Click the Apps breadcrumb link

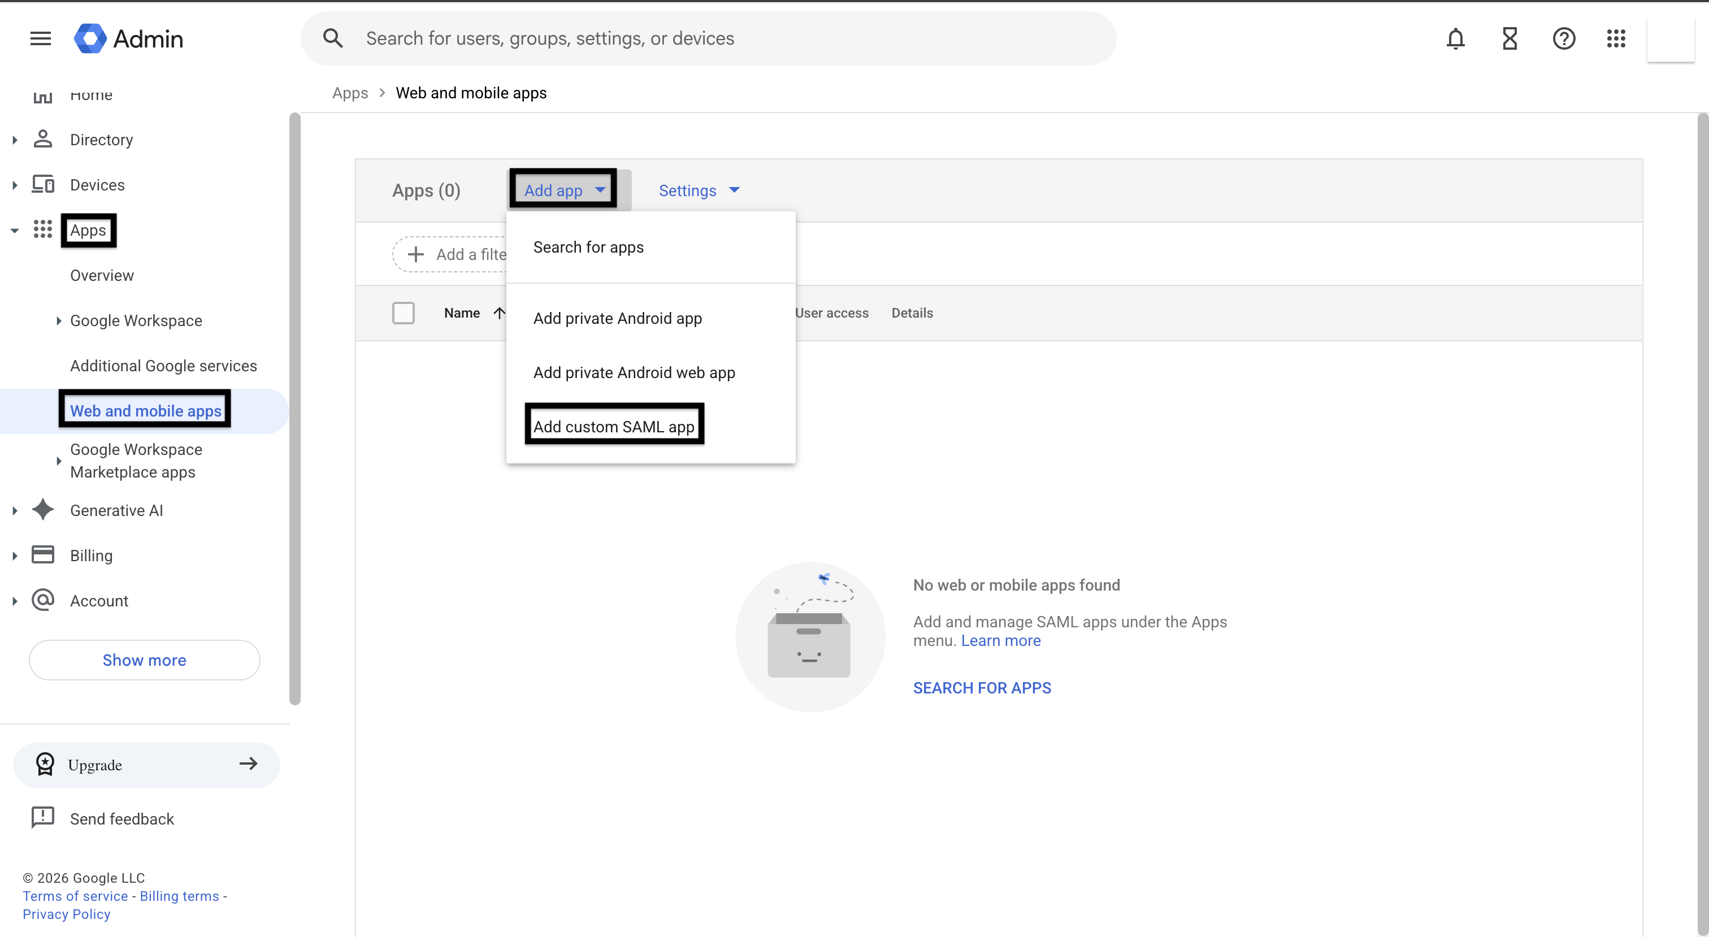click(x=350, y=93)
